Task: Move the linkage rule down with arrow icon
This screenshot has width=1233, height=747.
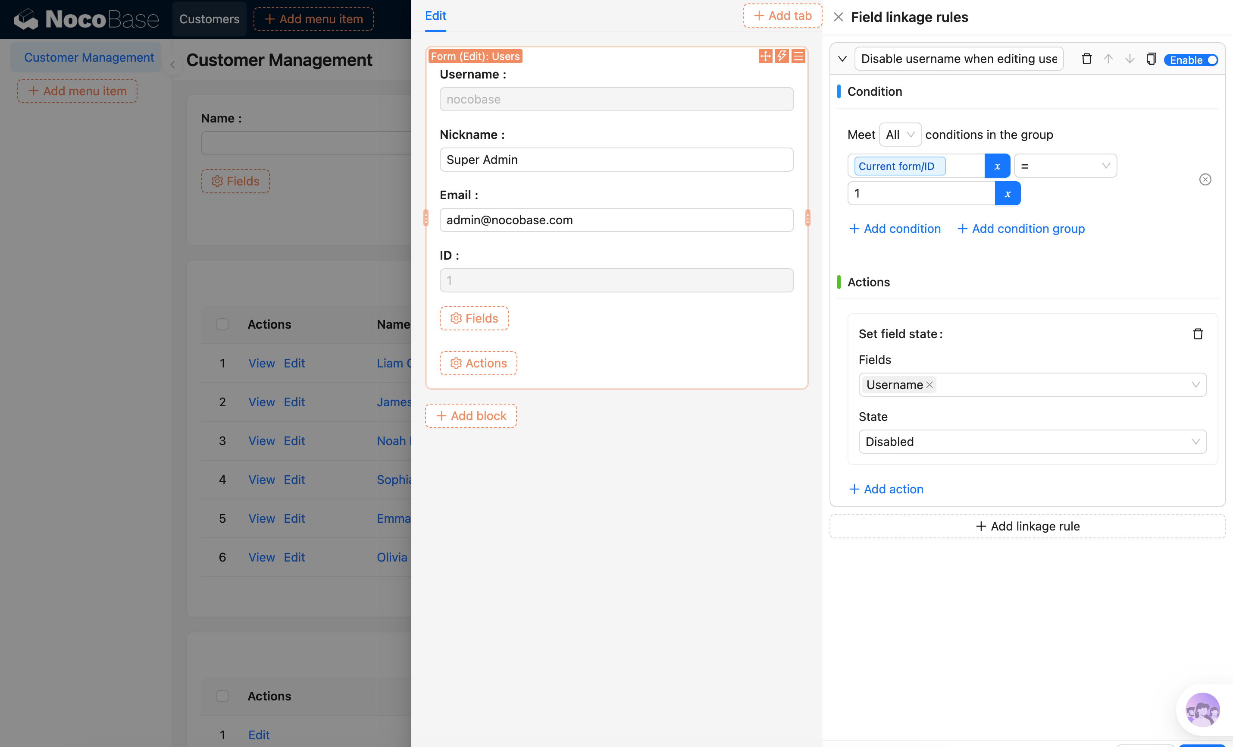Action: click(x=1130, y=59)
